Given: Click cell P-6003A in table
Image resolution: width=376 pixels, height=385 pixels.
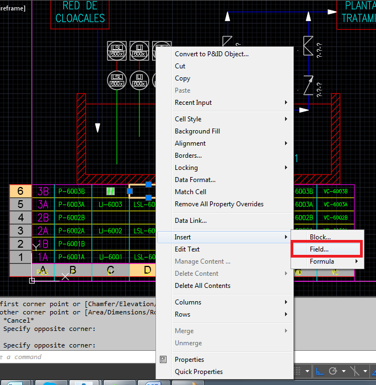Looking at the screenshot, I should 73,204.
